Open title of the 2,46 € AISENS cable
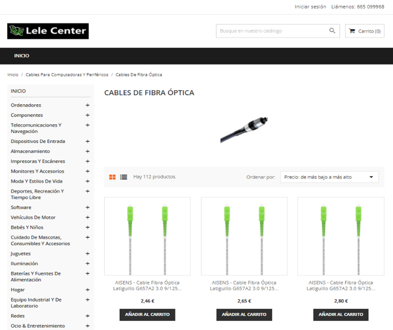The image size is (393, 330). (x=148, y=286)
